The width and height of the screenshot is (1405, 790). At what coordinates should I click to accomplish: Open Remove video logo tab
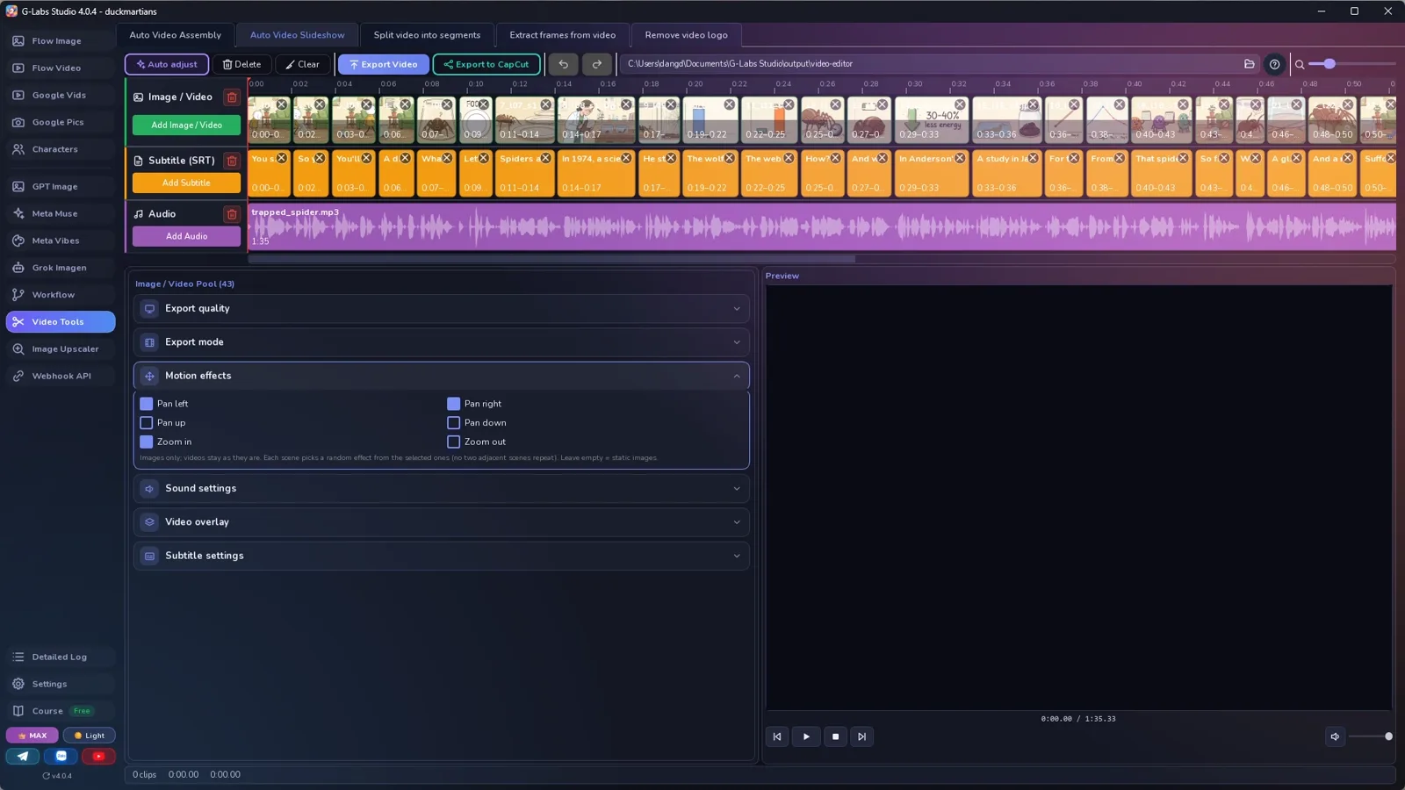point(686,35)
